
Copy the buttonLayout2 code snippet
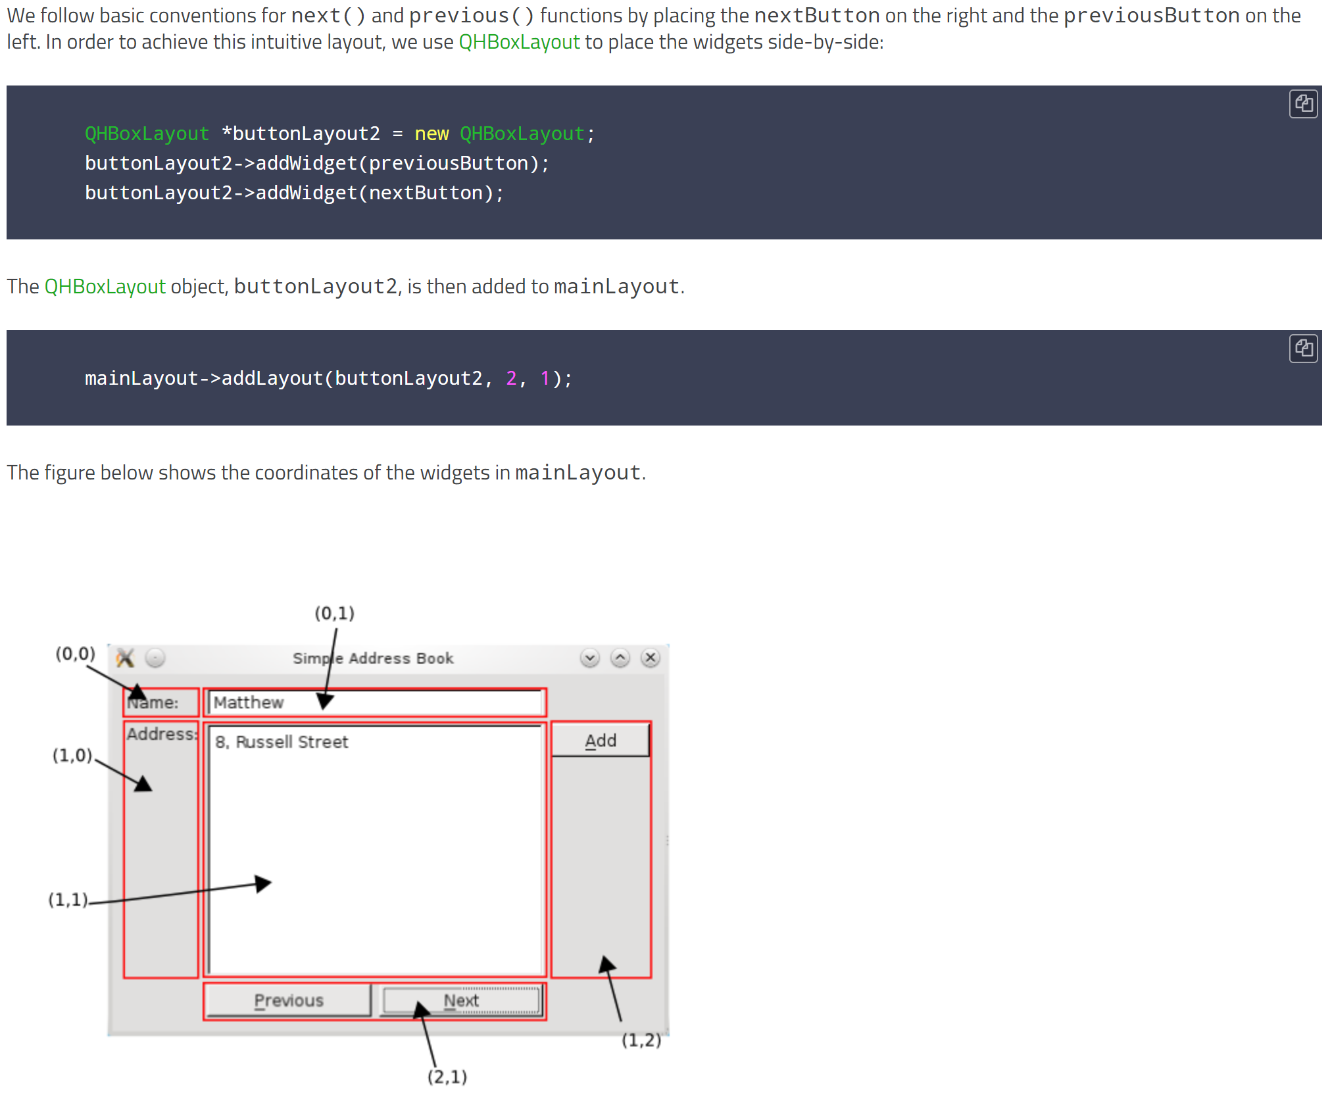(x=1303, y=104)
